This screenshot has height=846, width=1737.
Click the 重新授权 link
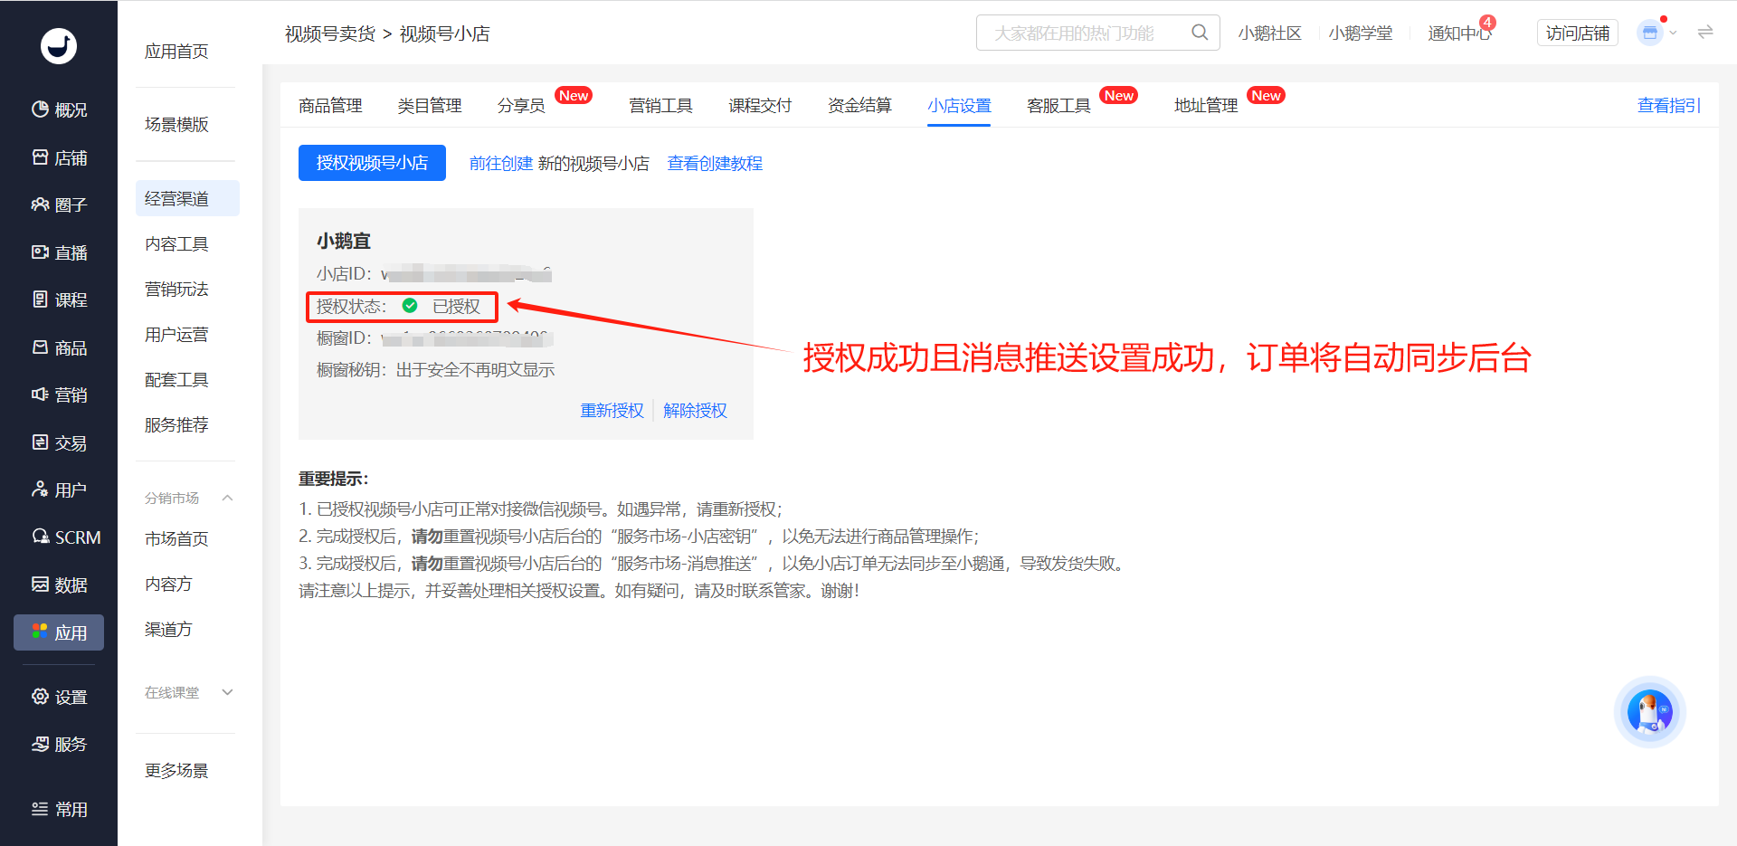pyautogui.click(x=612, y=411)
